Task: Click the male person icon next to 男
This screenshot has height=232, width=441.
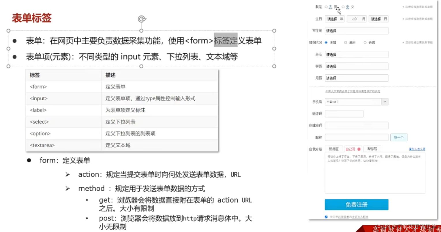Action: (331, 7)
